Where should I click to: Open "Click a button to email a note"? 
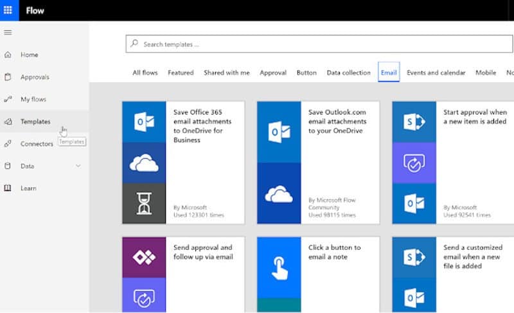pyautogui.click(x=334, y=252)
